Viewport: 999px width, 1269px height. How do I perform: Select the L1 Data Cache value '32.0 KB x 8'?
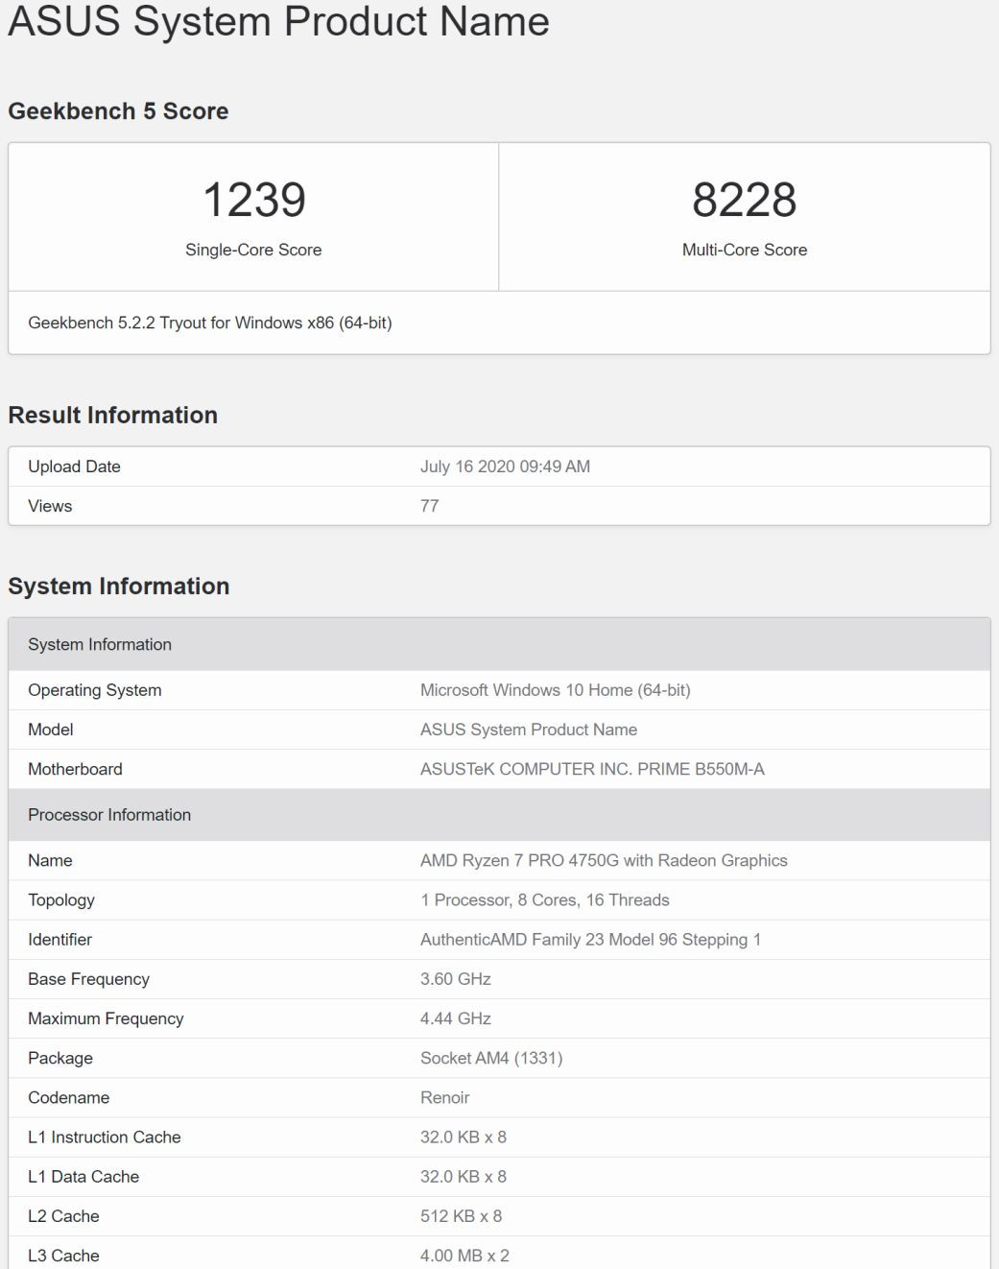(x=464, y=1177)
